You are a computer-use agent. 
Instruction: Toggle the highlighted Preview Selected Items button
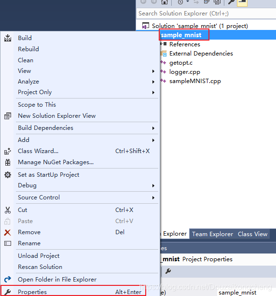click(x=242, y=2)
